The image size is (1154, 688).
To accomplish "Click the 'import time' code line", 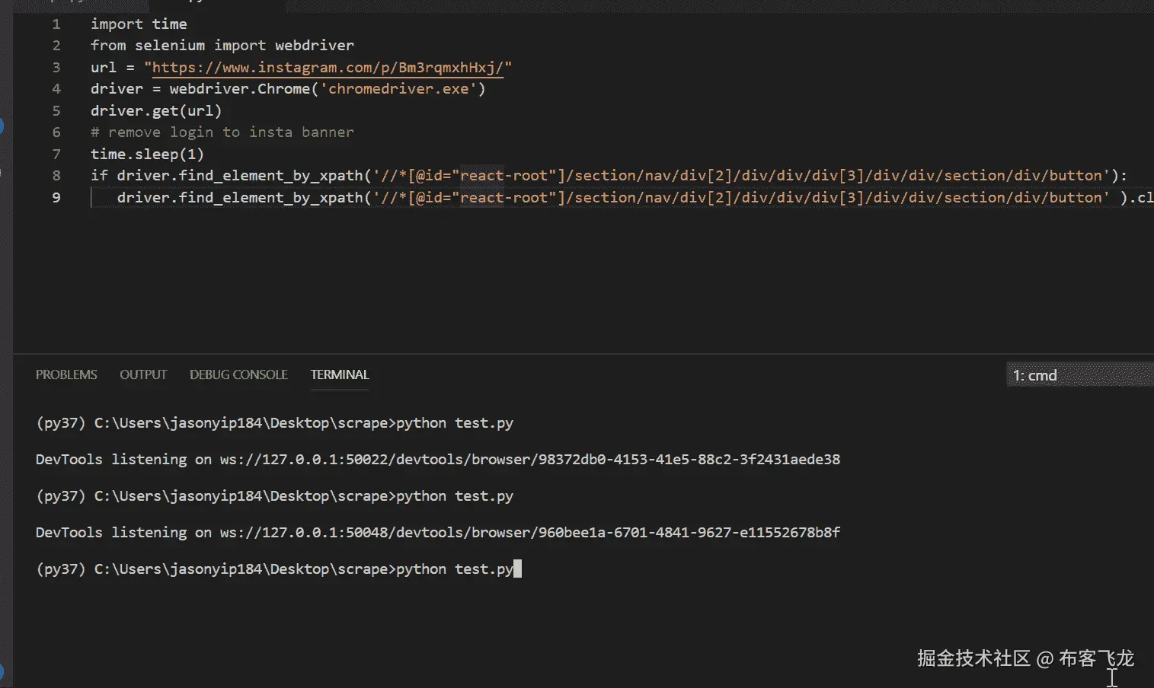I will pos(139,24).
